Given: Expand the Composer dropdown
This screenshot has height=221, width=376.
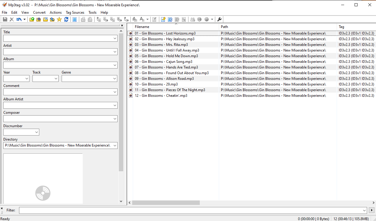Looking at the screenshot, I should tap(115, 119).
